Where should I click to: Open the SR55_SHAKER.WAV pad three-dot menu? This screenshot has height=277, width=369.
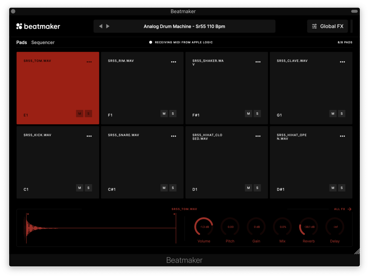(x=258, y=62)
